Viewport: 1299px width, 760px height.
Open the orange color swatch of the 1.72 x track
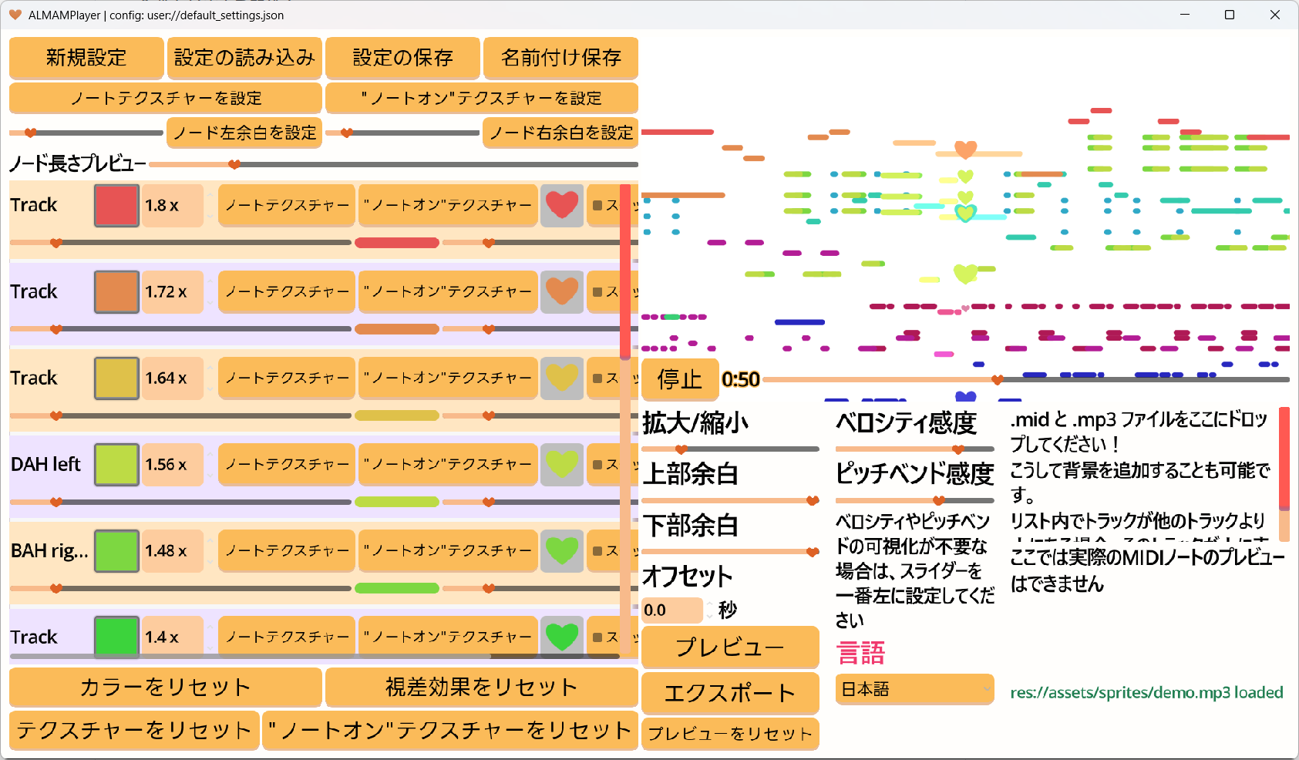[116, 292]
